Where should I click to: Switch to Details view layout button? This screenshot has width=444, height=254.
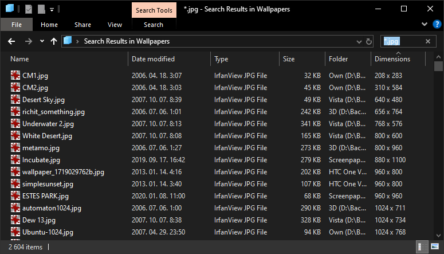point(422,247)
